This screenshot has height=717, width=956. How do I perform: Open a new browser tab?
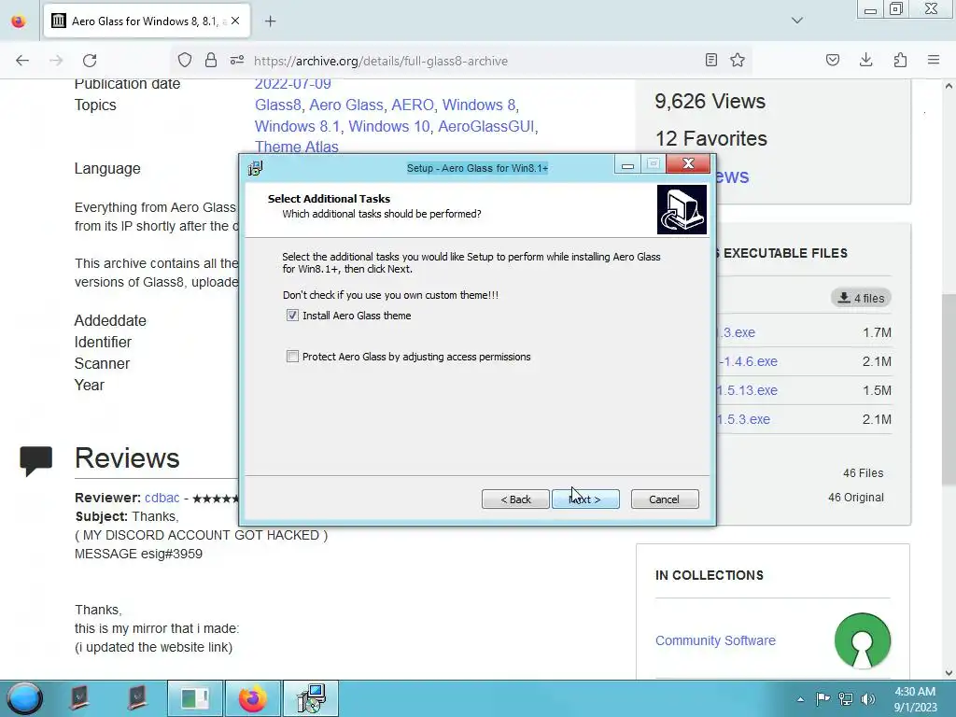pyautogui.click(x=271, y=21)
